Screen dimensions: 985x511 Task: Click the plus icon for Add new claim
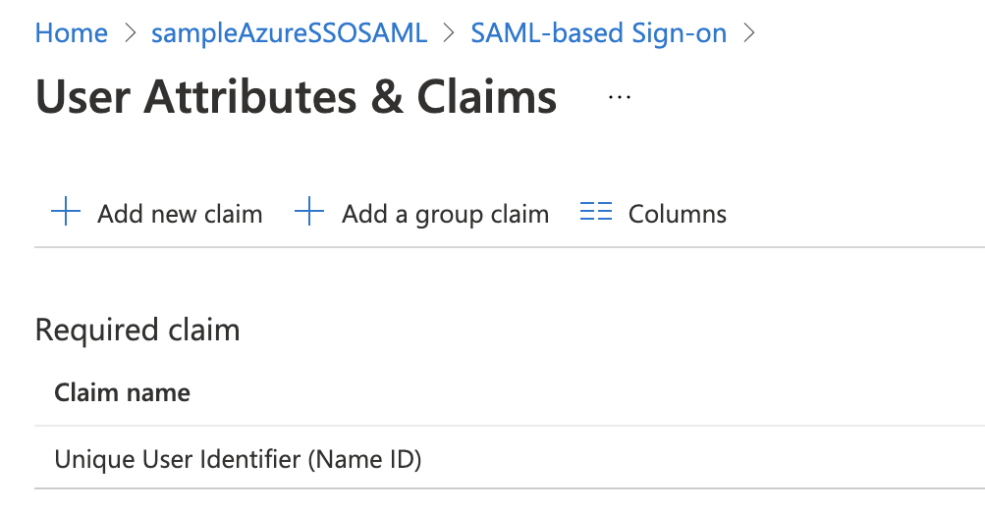(x=65, y=213)
